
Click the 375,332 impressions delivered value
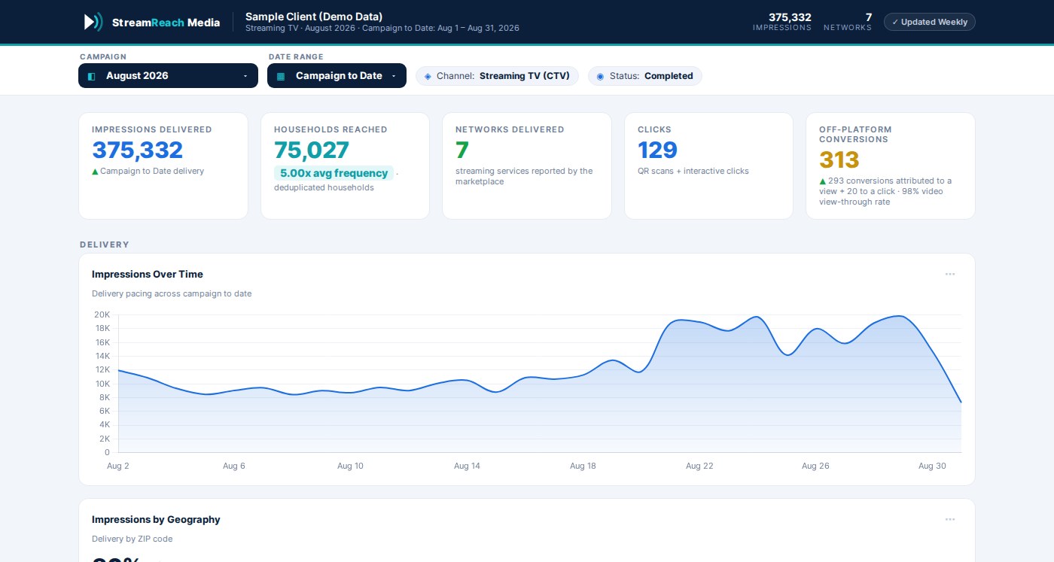click(x=138, y=150)
